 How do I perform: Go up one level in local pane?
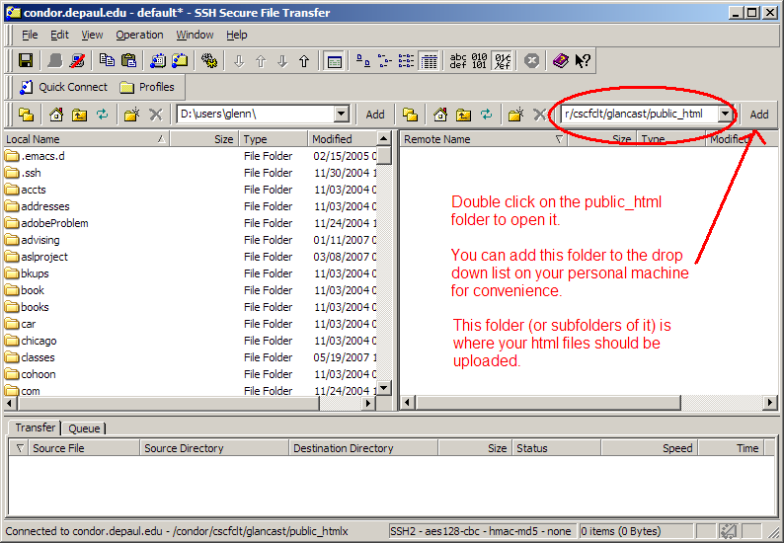pyautogui.click(x=79, y=115)
